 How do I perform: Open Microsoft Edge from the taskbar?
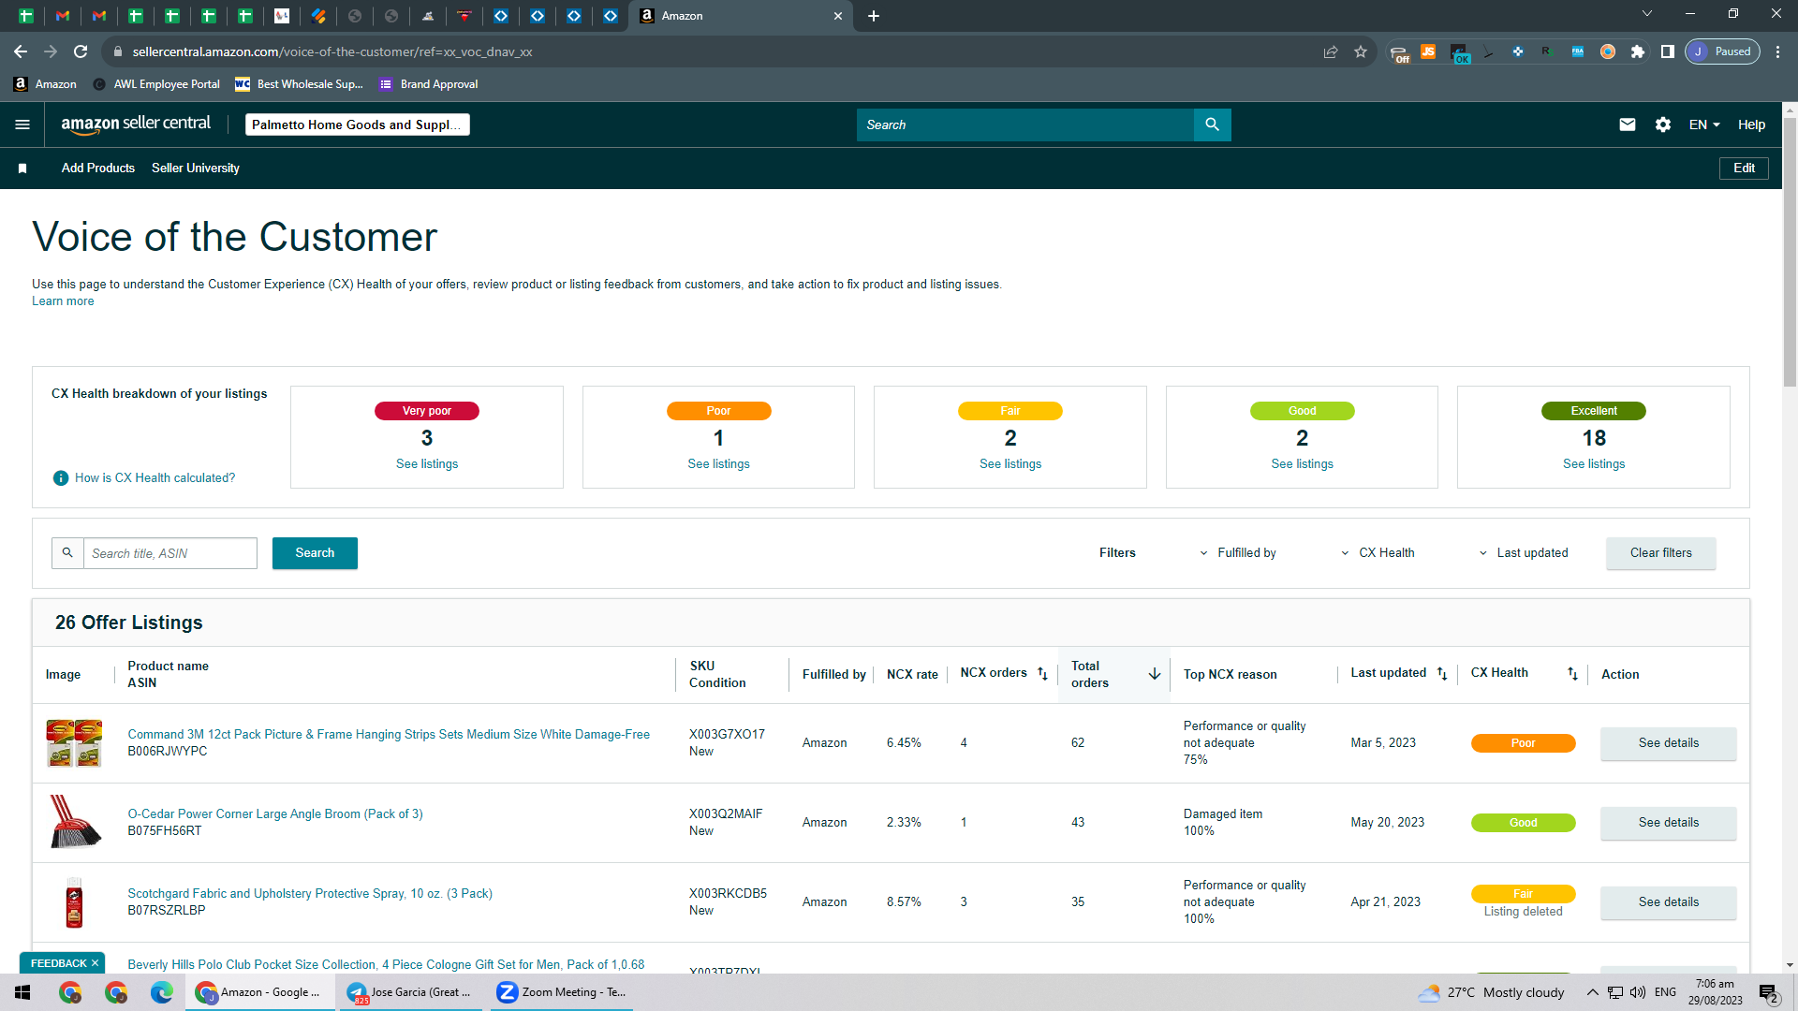click(x=162, y=992)
